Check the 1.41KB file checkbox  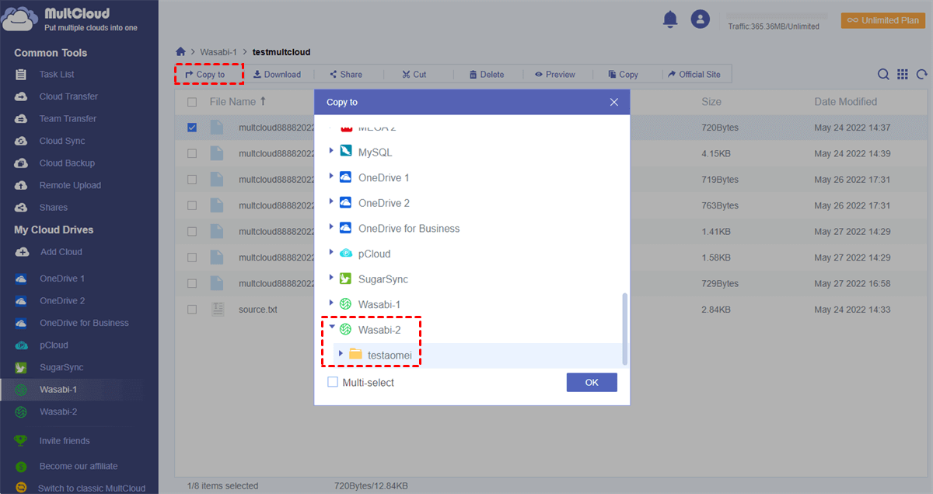coord(192,231)
